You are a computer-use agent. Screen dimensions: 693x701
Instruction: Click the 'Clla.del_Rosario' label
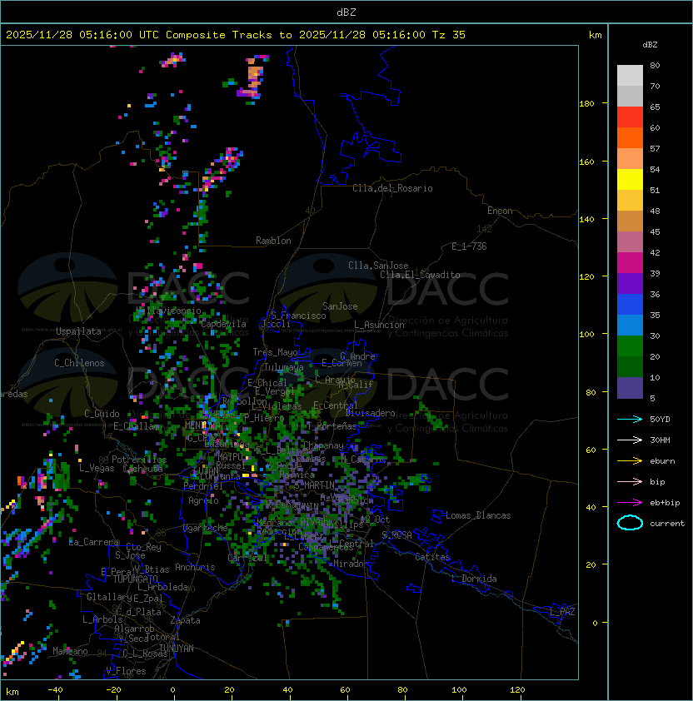click(392, 188)
